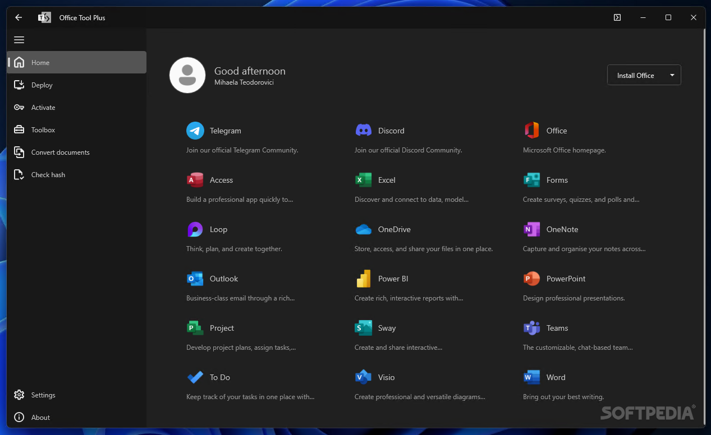Click the To Do checkmark icon
711x435 pixels.
point(195,377)
